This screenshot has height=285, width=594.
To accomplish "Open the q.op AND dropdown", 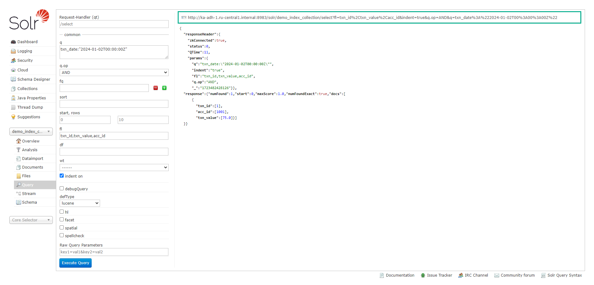I will pyautogui.click(x=114, y=72).
